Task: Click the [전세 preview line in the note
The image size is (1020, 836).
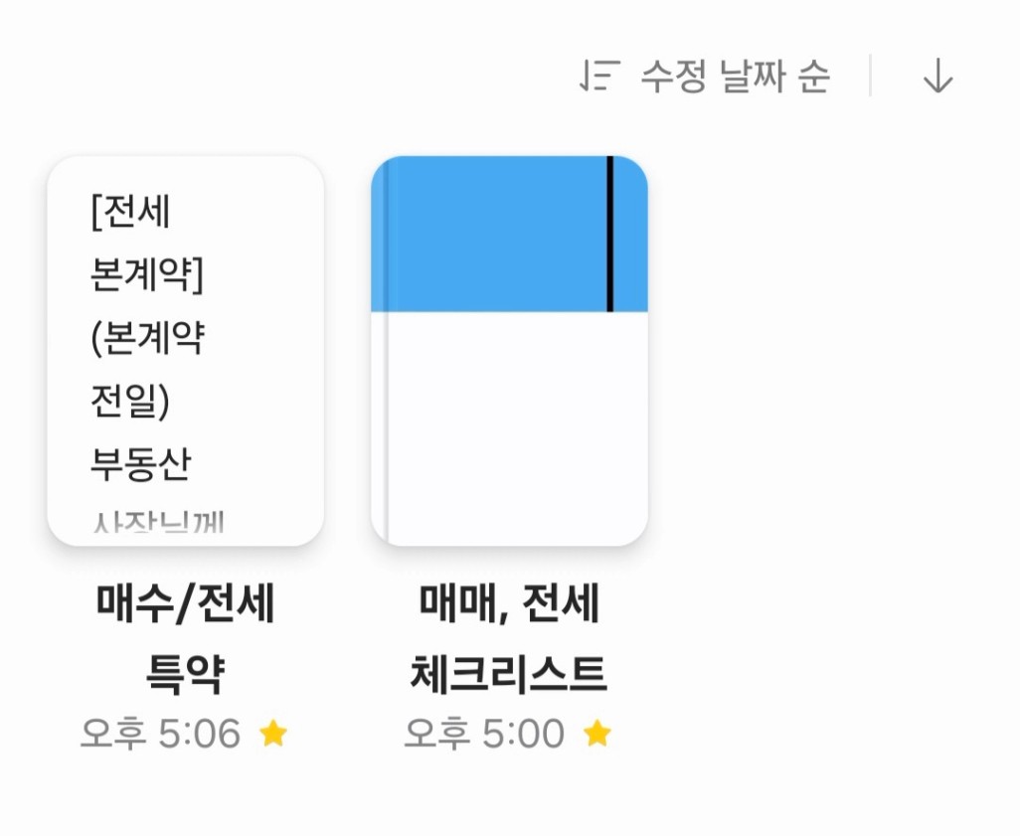Action: [131, 212]
